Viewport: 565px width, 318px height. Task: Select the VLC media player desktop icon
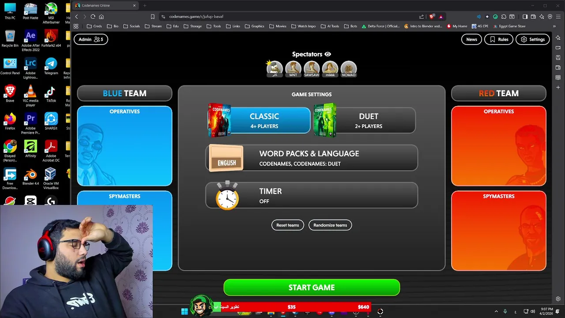[x=30, y=96]
